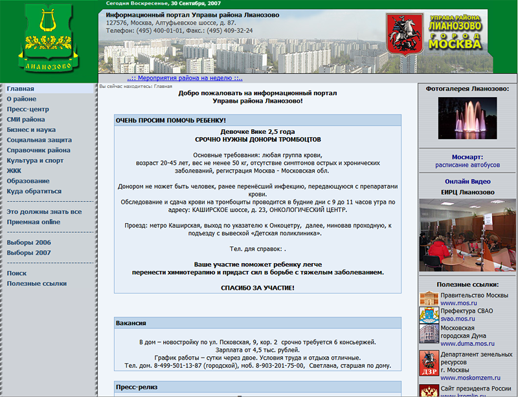Open the ЕИРЦ Лианозово office photo
This screenshot has width=518, height=397.
[x=467, y=235]
